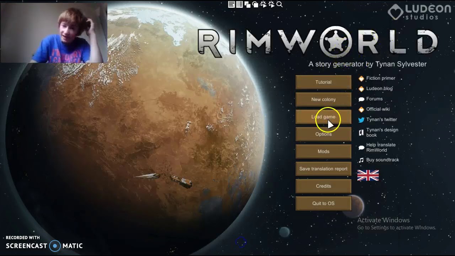Open the Options menu
This screenshot has width=455, height=256.
point(323,134)
